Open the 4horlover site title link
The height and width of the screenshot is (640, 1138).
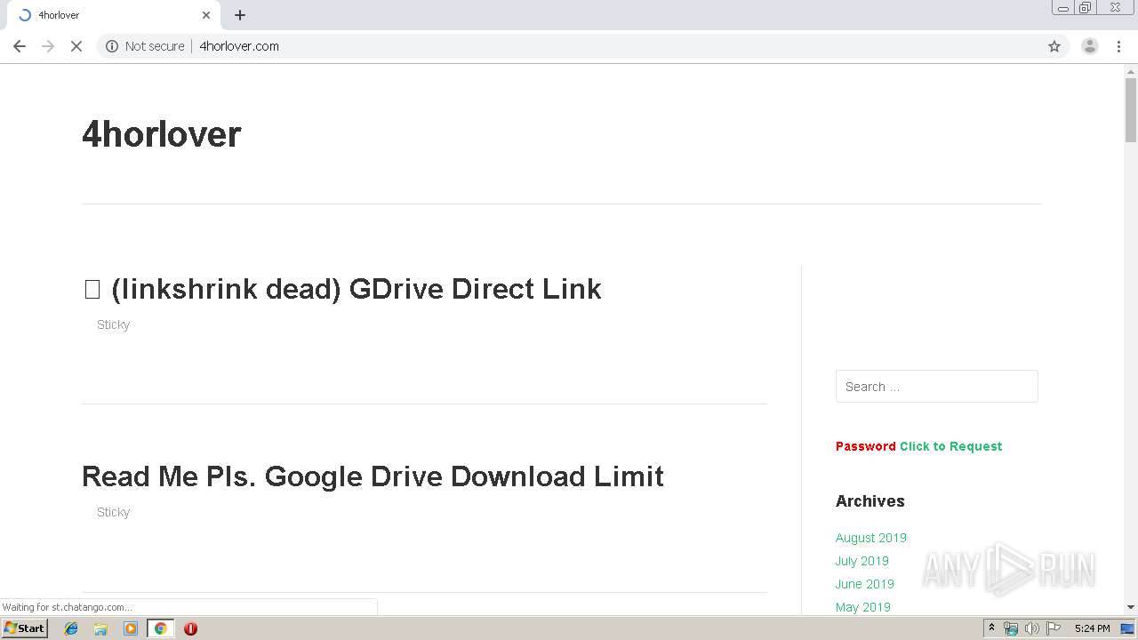161,134
